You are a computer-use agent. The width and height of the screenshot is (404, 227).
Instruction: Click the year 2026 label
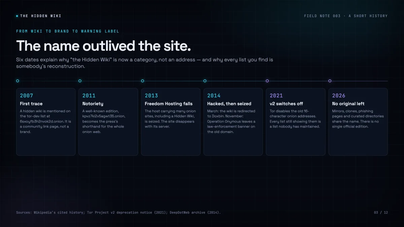[339, 96]
